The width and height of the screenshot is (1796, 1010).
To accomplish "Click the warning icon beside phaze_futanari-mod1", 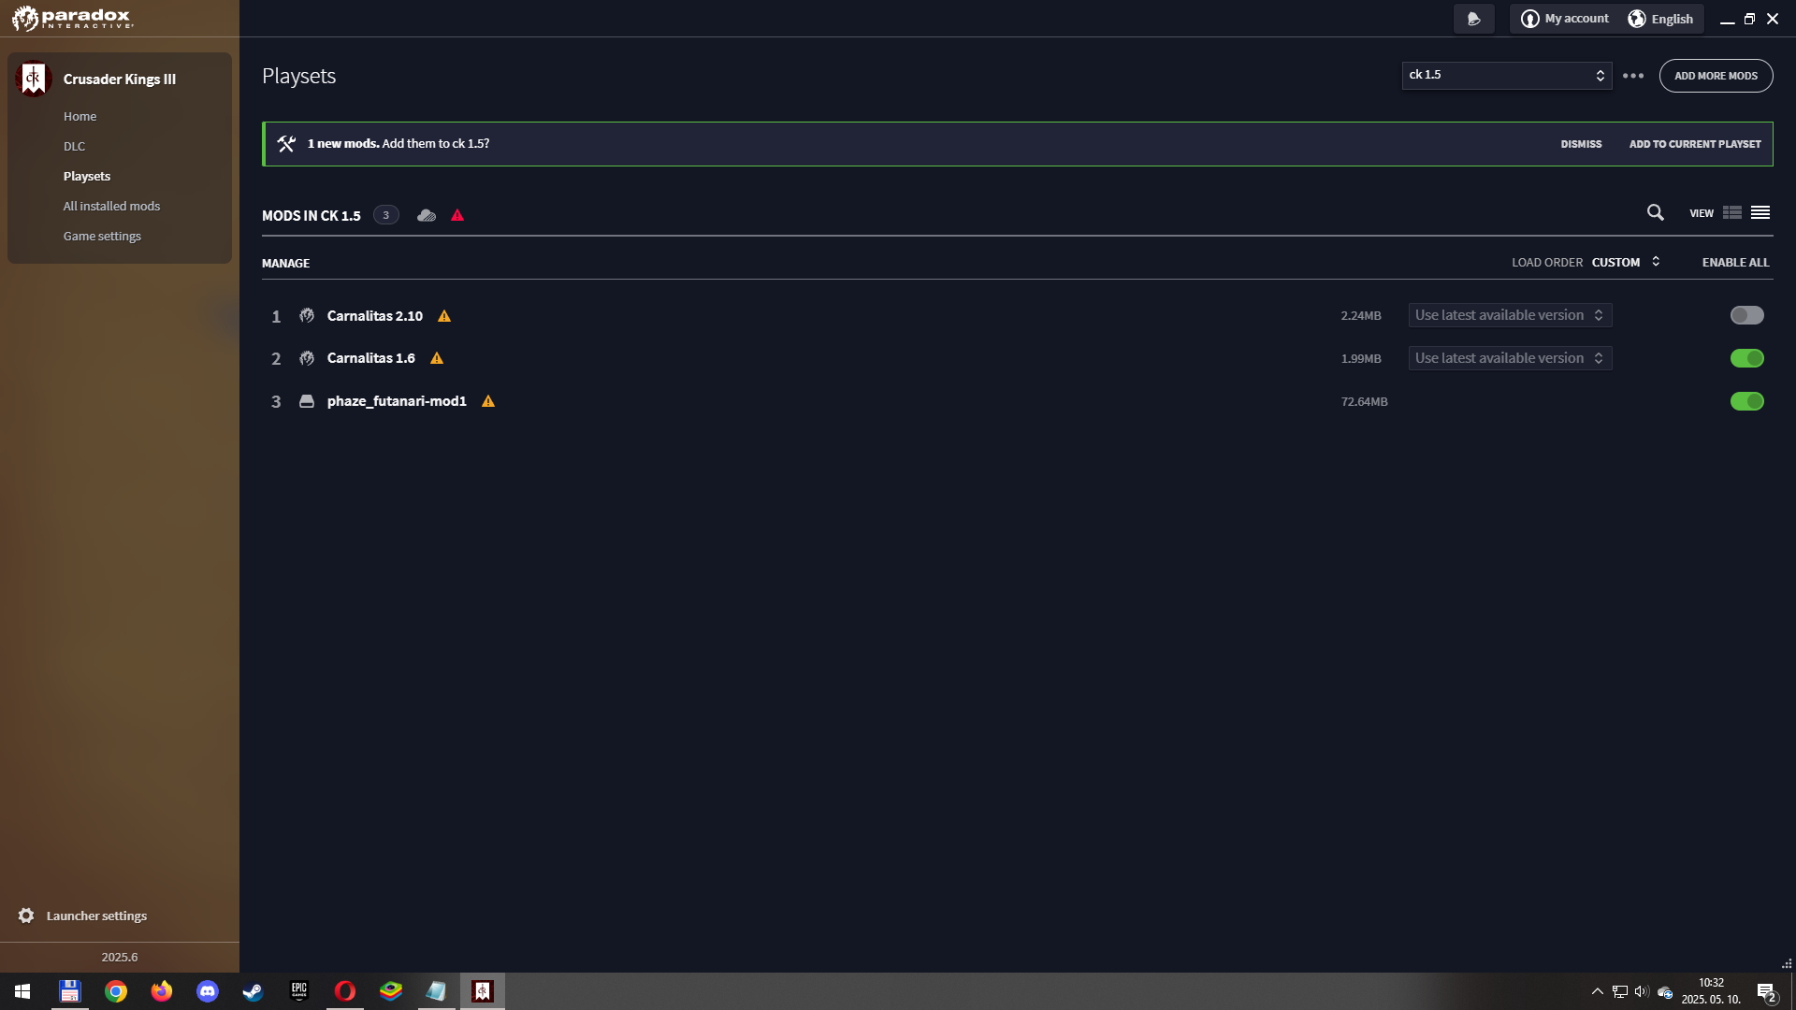I will (x=488, y=401).
